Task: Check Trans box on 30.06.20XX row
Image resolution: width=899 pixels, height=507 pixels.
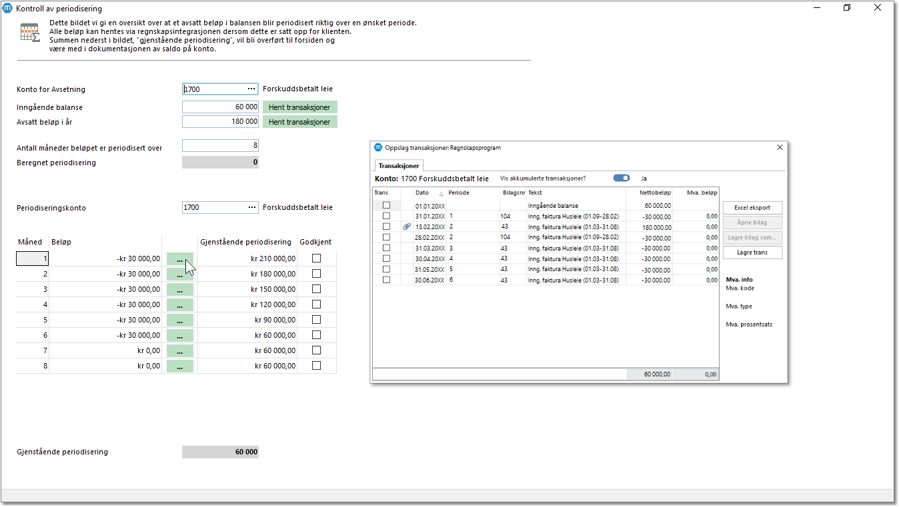Action: pos(386,280)
